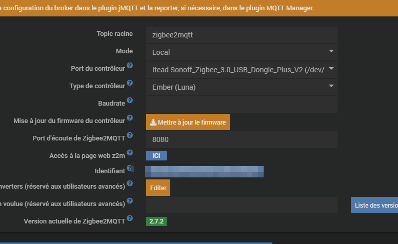Click the Port d'écoute field containing 8080
This screenshot has width=398, height=244.
tap(242, 139)
